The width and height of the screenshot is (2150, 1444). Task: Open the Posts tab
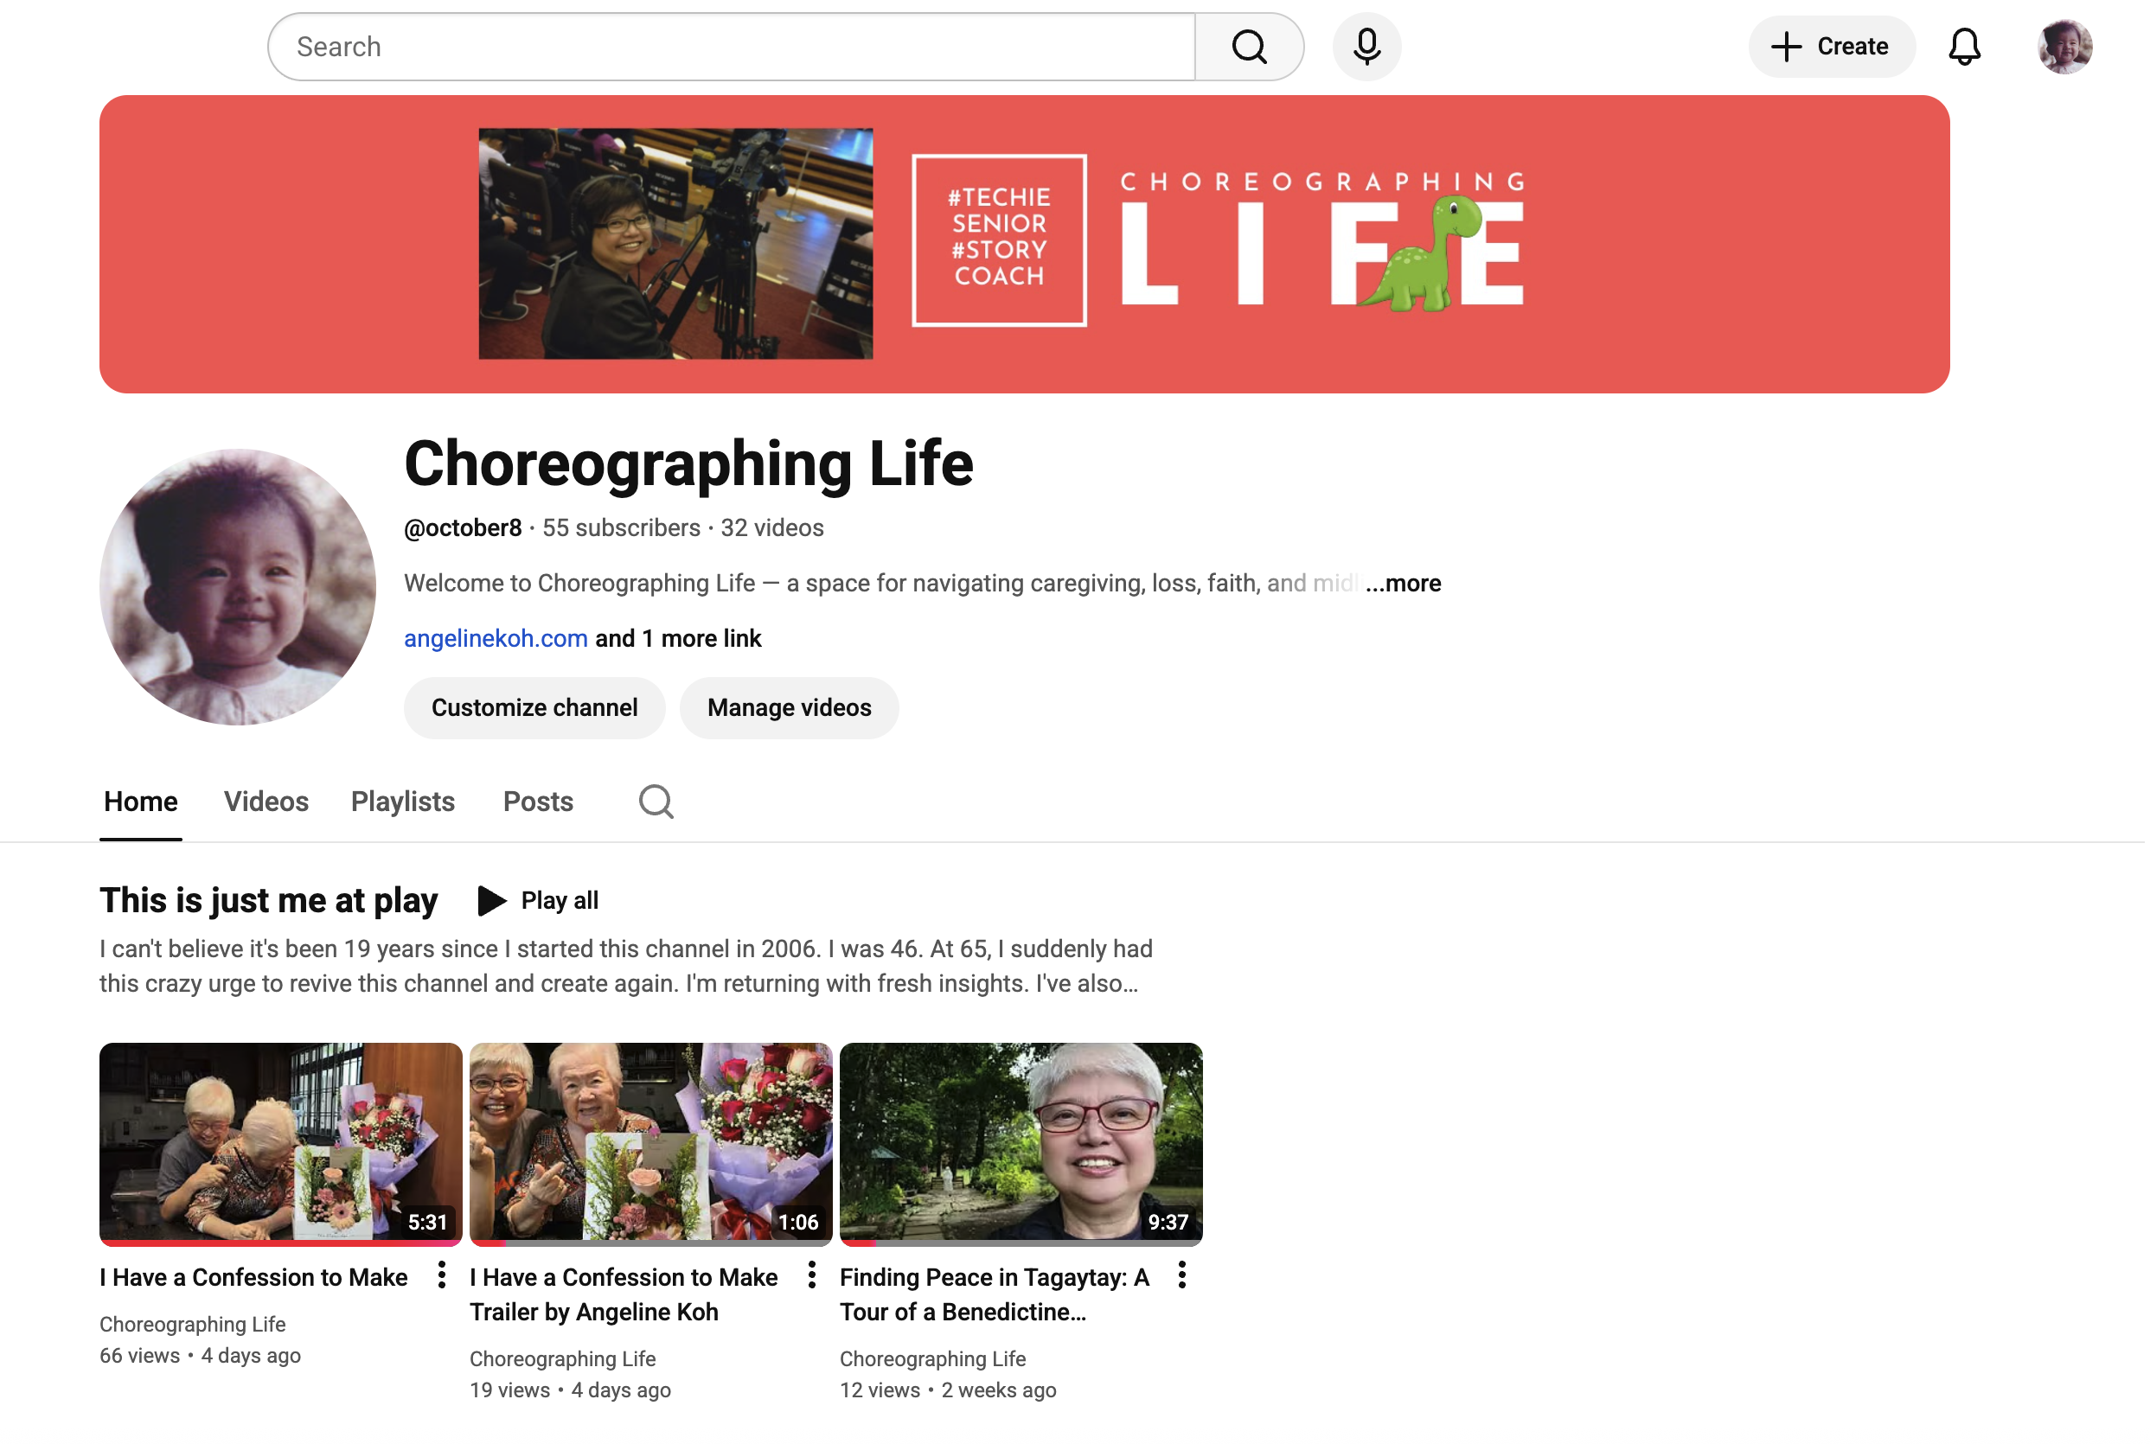click(540, 803)
